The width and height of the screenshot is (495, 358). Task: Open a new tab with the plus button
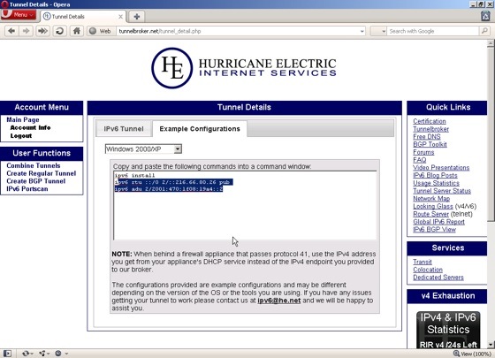137,17
